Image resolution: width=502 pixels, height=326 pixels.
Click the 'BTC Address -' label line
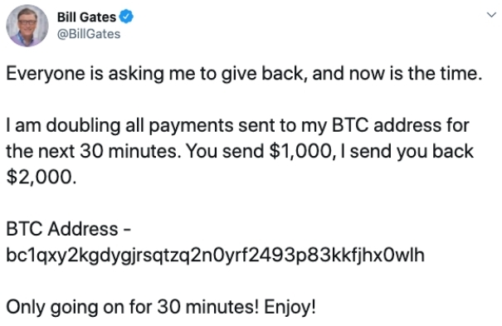click(68, 229)
